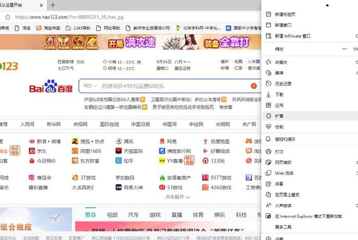Click the 打印 printer icon

(268, 152)
